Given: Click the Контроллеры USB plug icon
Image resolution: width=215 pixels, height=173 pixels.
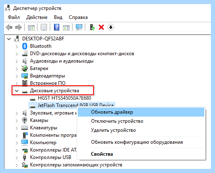Looking at the screenshot, I should pyautogui.click(x=25, y=157).
